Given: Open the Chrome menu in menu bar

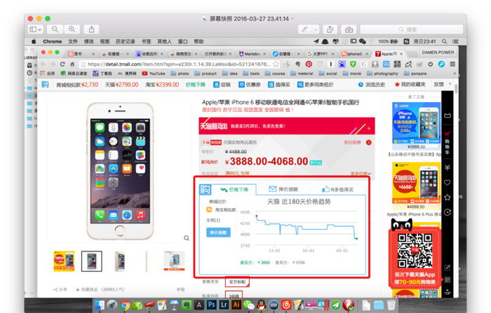Looking at the screenshot, I should 53,41.
